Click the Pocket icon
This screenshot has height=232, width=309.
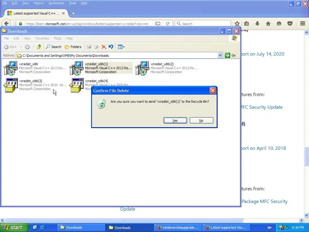coord(290,24)
